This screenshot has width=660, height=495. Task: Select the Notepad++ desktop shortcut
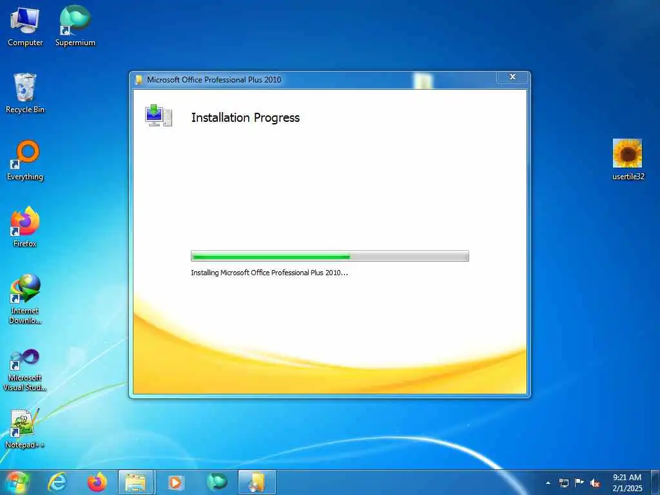25,429
